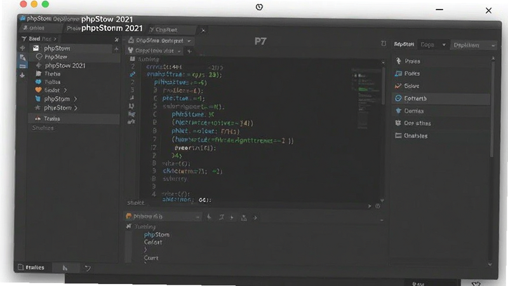Click the small icon right of the top phpStom row
The image size is (508, 286).
pyautogui.click(x=116, y=49)
